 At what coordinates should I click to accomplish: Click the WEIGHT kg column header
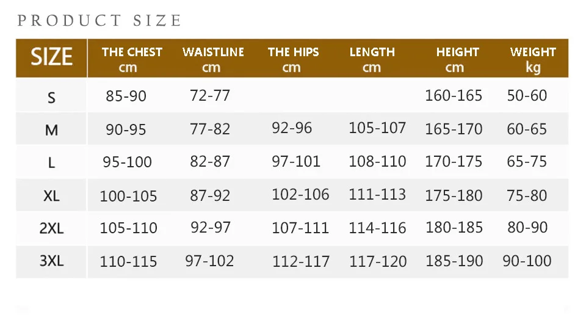click(533, 59)
